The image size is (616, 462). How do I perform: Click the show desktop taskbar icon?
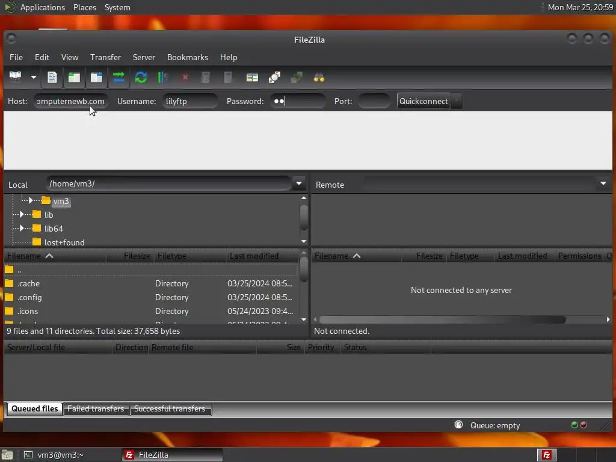pos(7,455)
